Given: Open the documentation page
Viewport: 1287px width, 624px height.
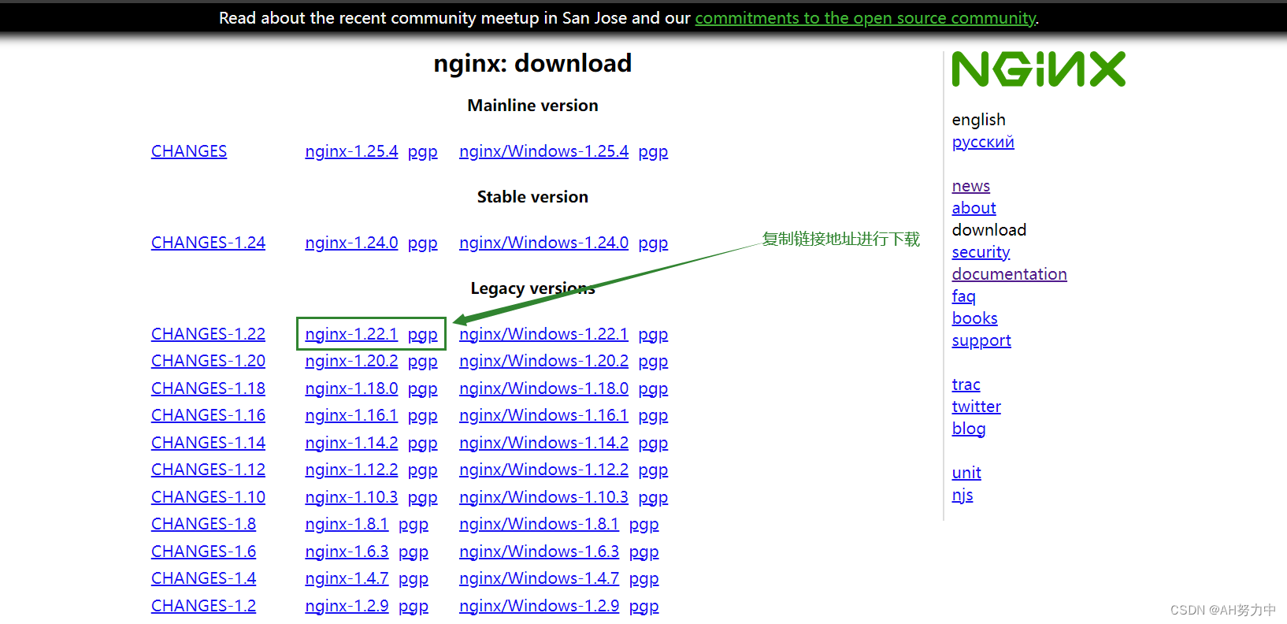Looking at the screenshot, I should point(1009,274).
